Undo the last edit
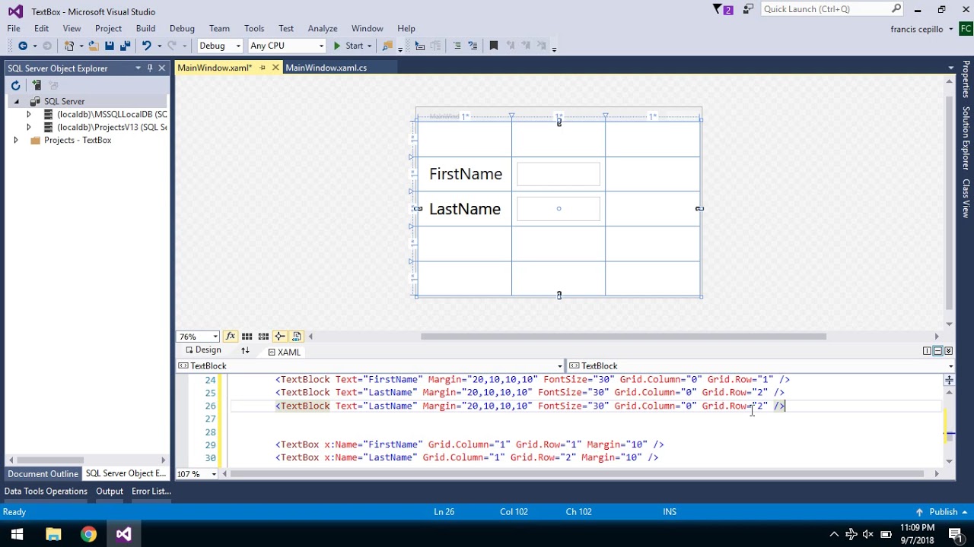The width and height of the screenshot is (974, 547). click(146, 46)
